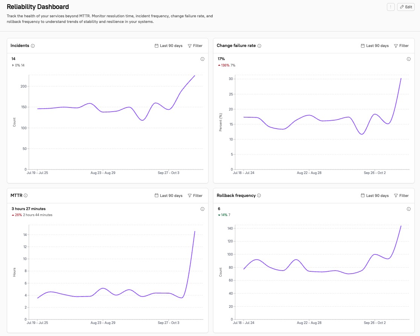Click the info icon inside the Rollback frequency chart

[409, 209]
